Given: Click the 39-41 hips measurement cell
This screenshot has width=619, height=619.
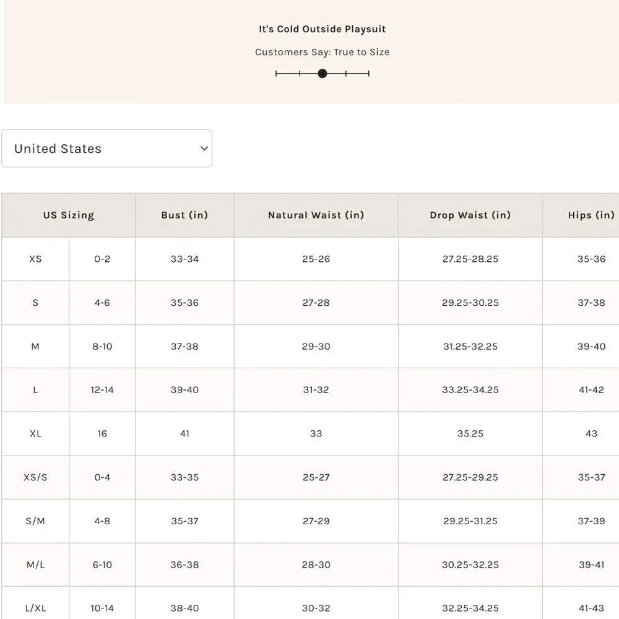Looking at the screenshot, I should (581, 565).
